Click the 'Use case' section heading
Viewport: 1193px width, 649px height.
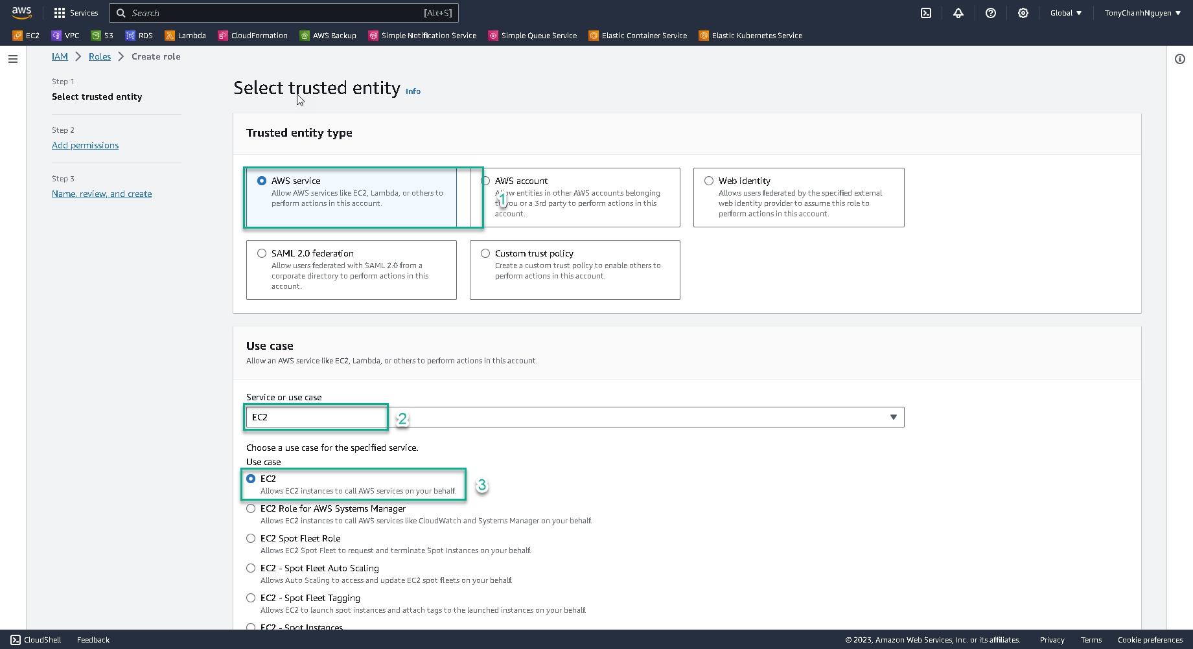click(270, 346)
